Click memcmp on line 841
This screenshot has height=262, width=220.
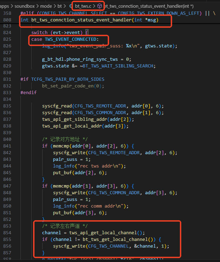(61, 146)
